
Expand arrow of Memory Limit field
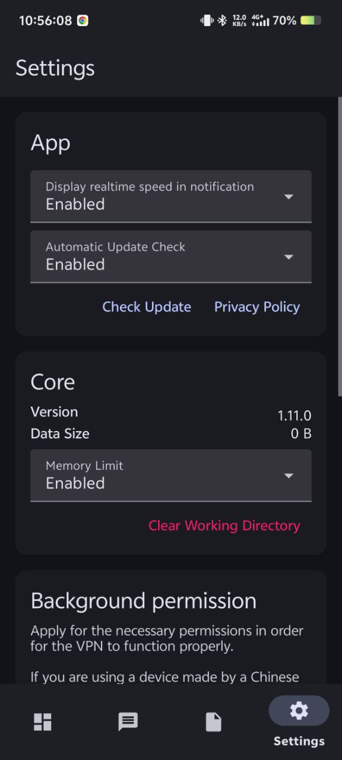(289, 476)
